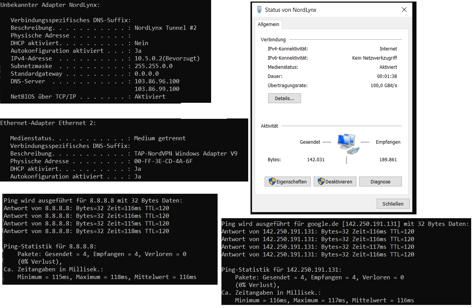
Task: Click DNS server 103.86.96.100
Action: coord(157,81)
